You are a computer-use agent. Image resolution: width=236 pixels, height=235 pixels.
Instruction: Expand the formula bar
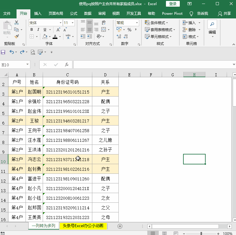coord(234,65)
